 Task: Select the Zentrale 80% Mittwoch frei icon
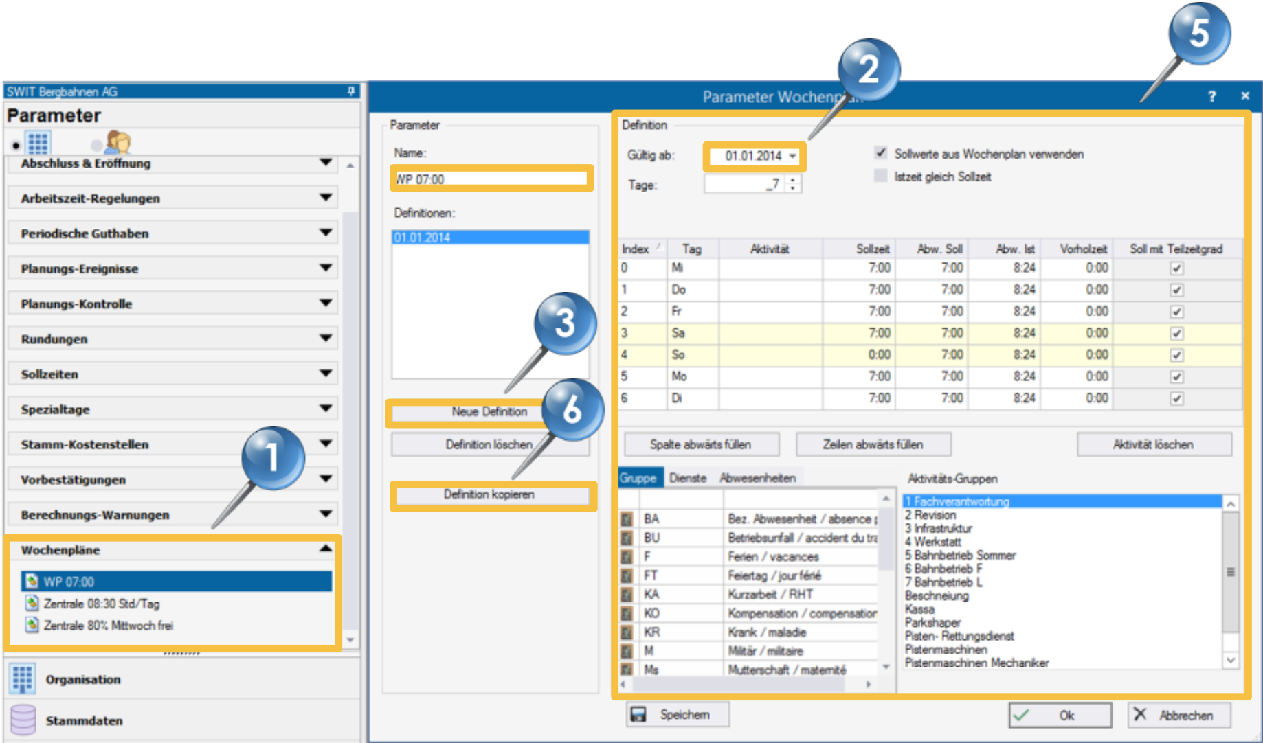point(32,625)
